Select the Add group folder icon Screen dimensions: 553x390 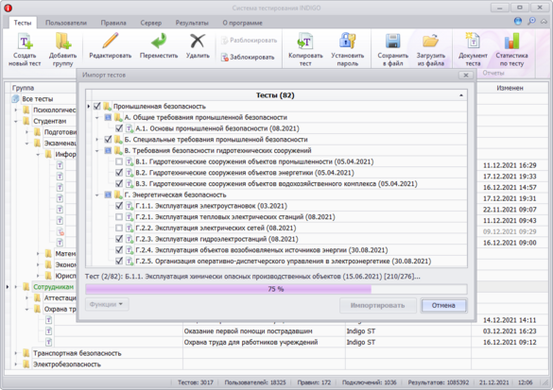pyautogui.click(x=63, y=42)
